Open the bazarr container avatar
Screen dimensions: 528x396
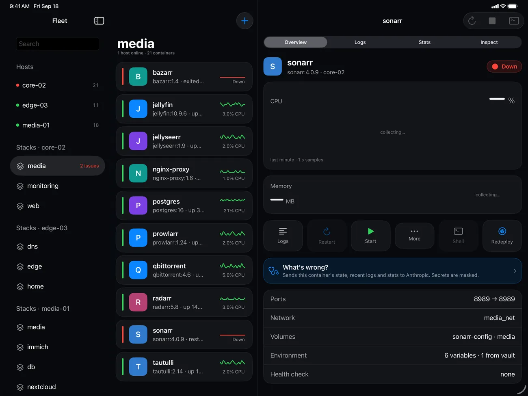pyautogui.click(x=138, y=76)
